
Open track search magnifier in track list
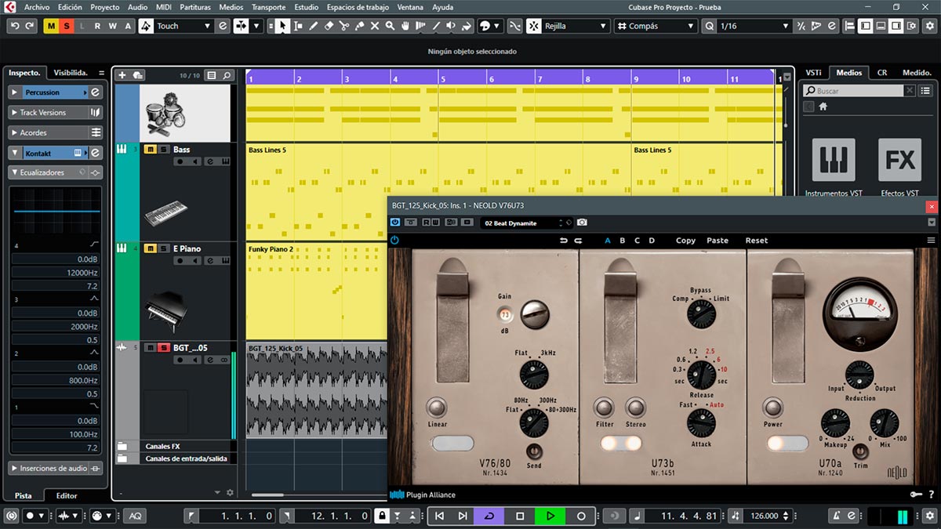click(227, 75)
